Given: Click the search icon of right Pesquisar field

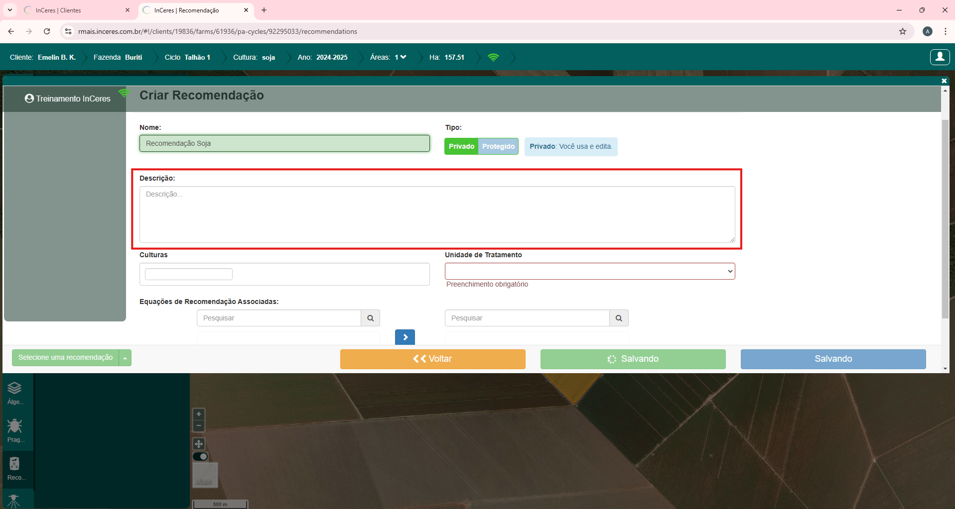Looking at the screenshot, I should coord(619,318).
